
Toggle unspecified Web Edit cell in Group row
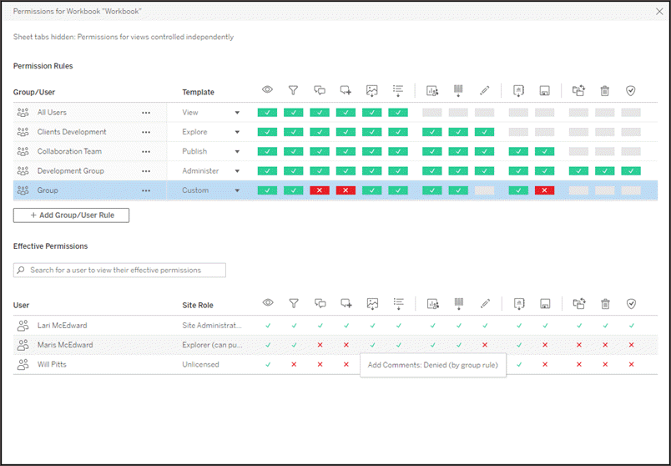point(484,190)
